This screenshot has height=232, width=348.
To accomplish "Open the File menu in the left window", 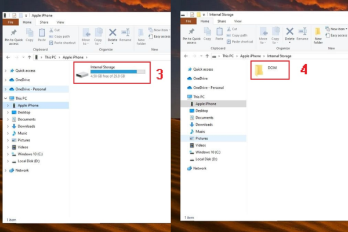I will click(11, 20).
